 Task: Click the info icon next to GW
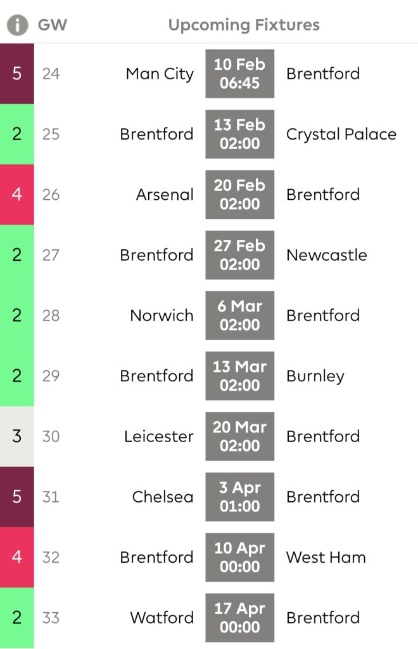tap(18, 25)
